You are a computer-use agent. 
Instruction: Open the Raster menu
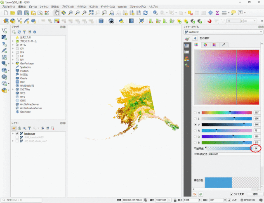pos(93,7)
